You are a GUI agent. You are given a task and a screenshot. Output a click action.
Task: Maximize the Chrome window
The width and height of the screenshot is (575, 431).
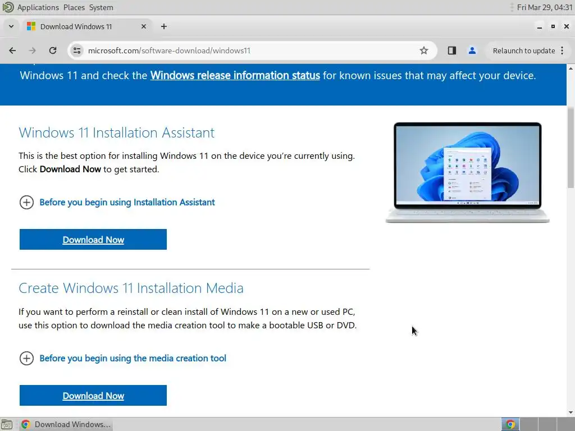(x=553, y=26)
